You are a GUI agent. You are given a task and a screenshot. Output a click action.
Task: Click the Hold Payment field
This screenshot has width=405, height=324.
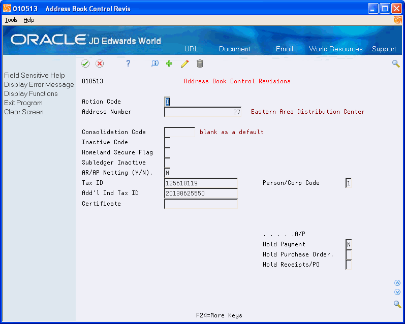coord(349,244)
